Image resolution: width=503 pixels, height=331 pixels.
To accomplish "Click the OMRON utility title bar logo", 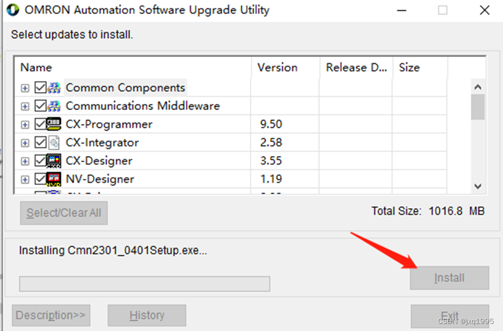I will coord(13,10).
